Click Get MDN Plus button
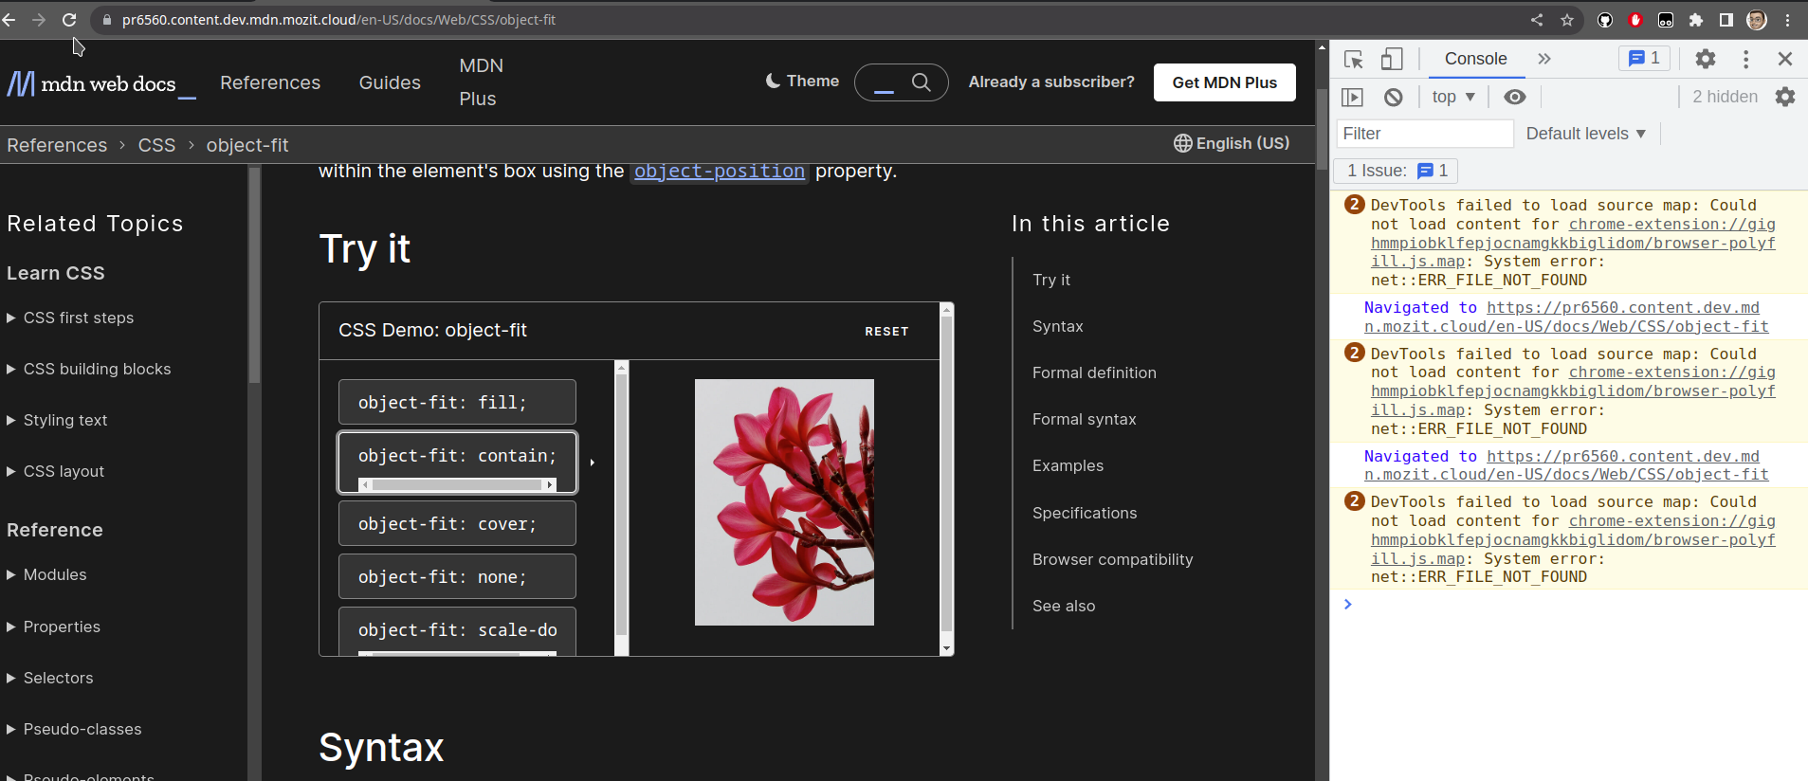 tap(1224, 82)
